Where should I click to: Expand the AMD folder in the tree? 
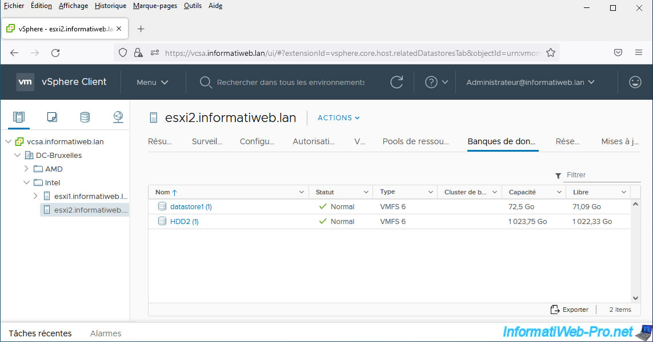26,169
